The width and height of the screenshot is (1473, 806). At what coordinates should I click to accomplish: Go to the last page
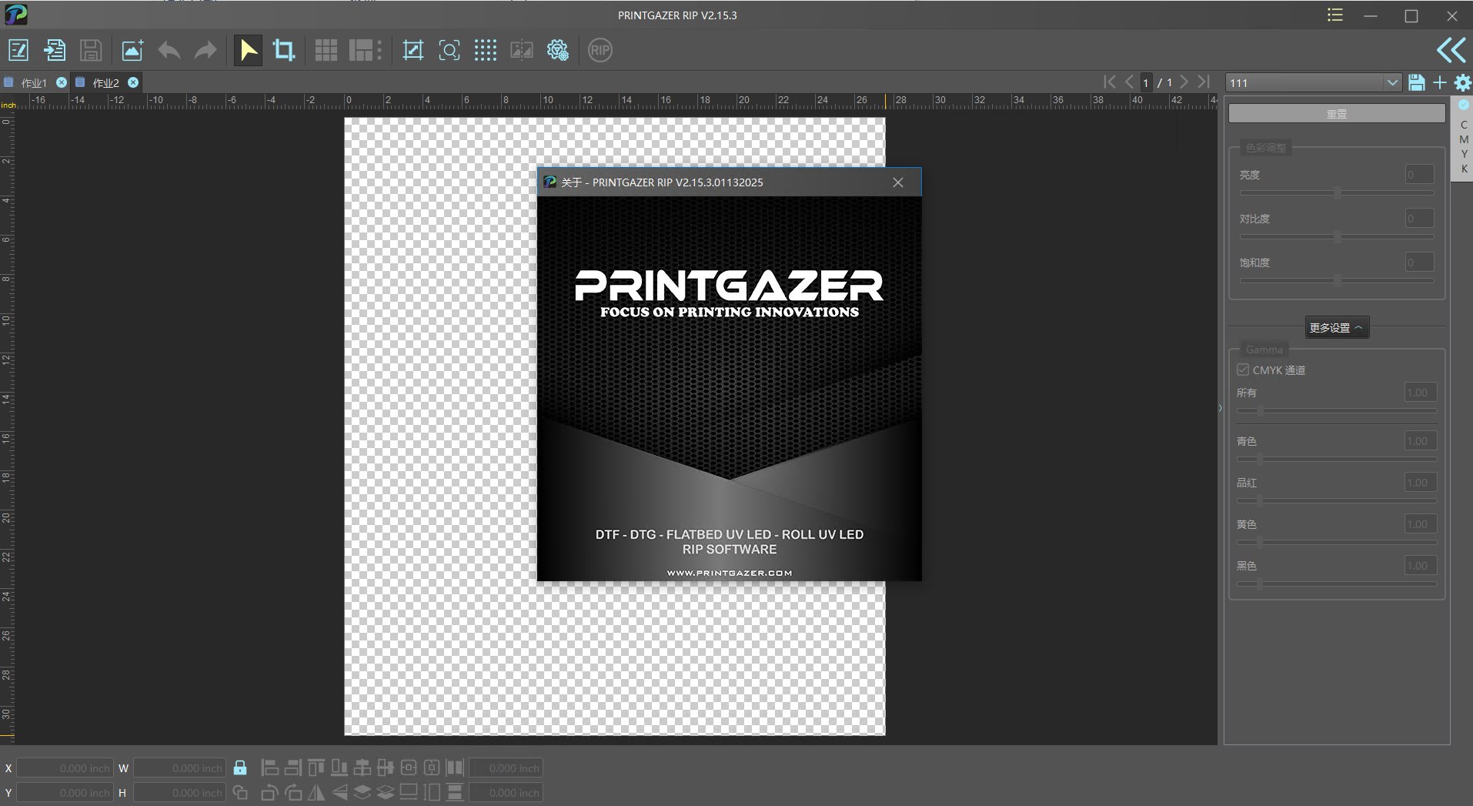point(1204,82)
